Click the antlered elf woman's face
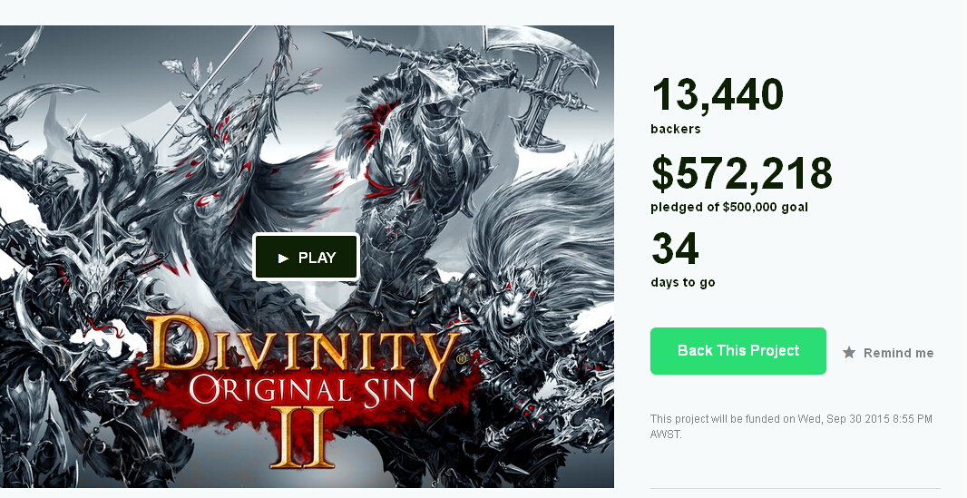 point(220,163)
